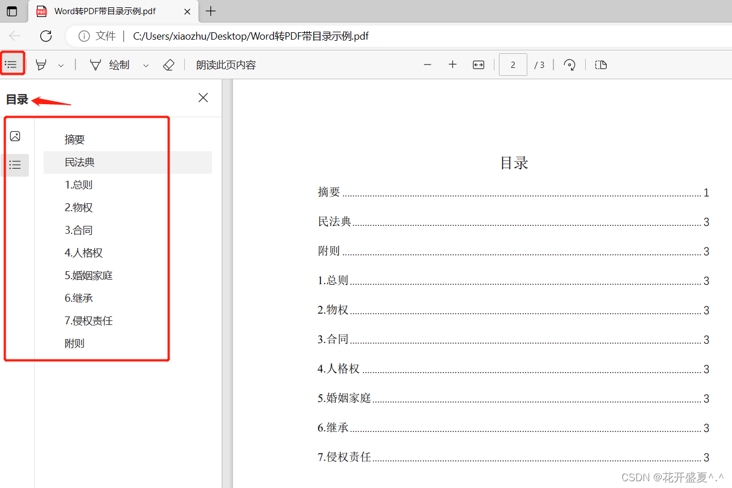This screenshot has height=488, width=732.
Task: Toggle the table of contents sidebar button
Action: pyautogui.click(x=11, y=65)
